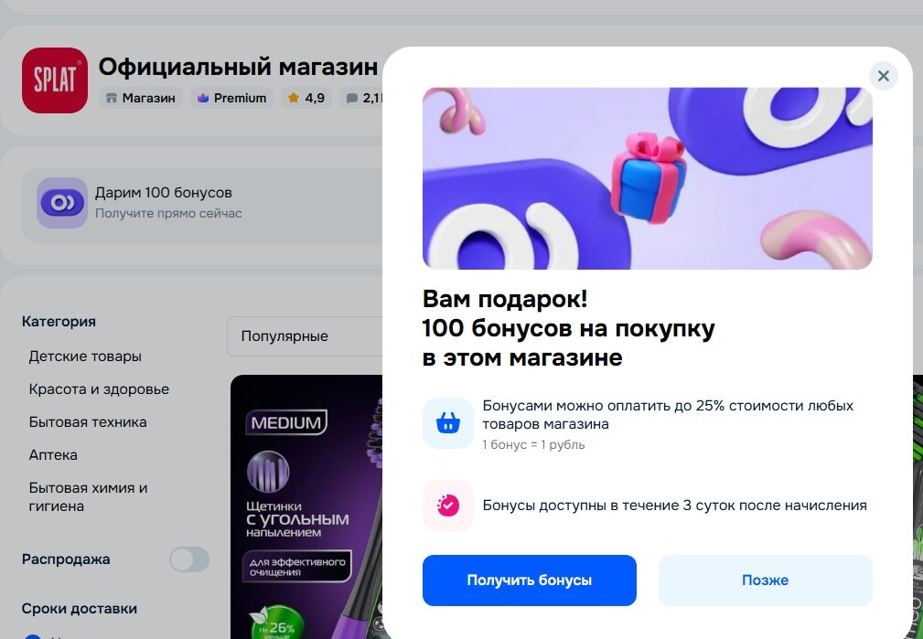
Task: Click the SPLAT store logo
Action: tap(55, 80)
